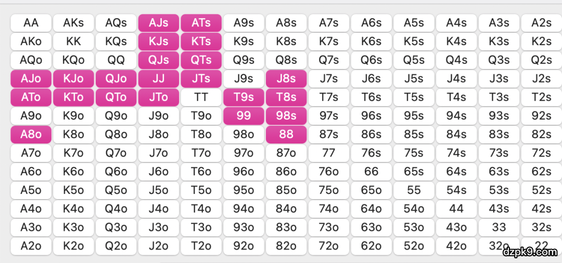Toggle the ATs hand cell off
562x263 pixels.
(201, 23)
